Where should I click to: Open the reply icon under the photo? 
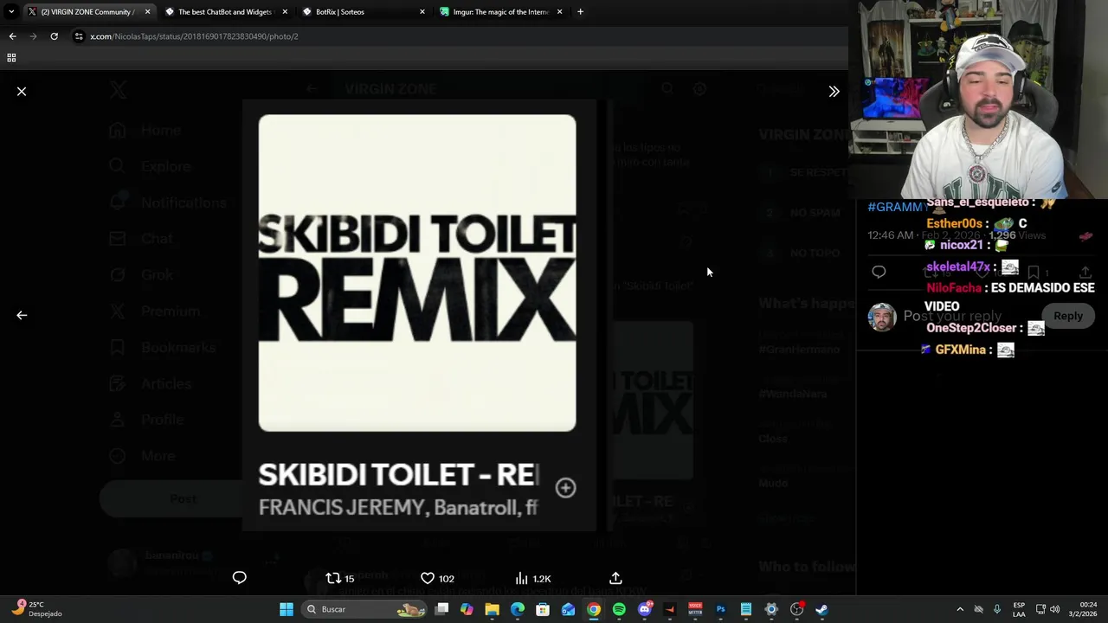(240, 578)
